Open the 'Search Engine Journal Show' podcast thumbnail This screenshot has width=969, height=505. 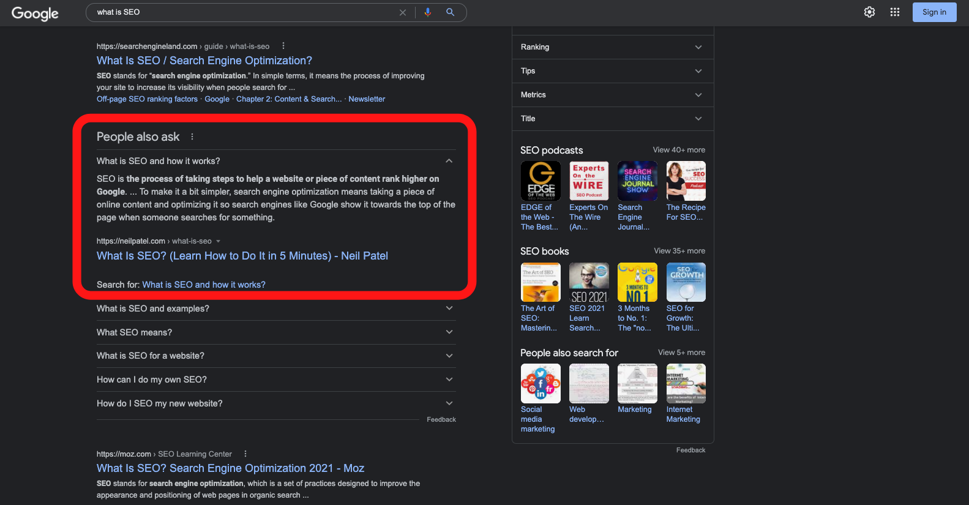click(637, 181)
